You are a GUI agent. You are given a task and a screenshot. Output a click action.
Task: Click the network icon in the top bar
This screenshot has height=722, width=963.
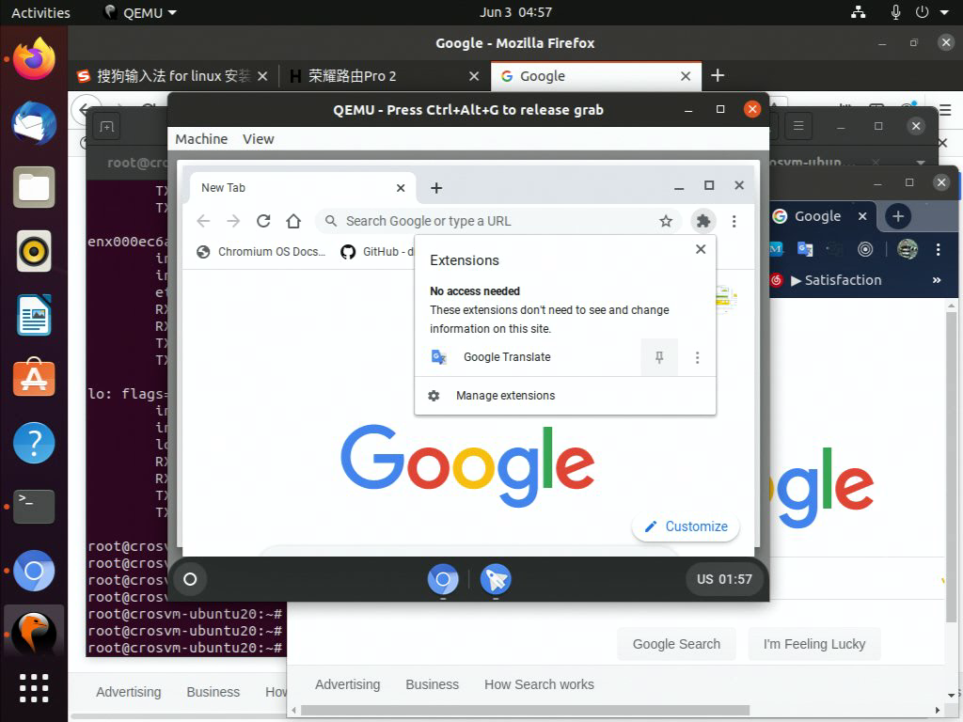point(858,12)
